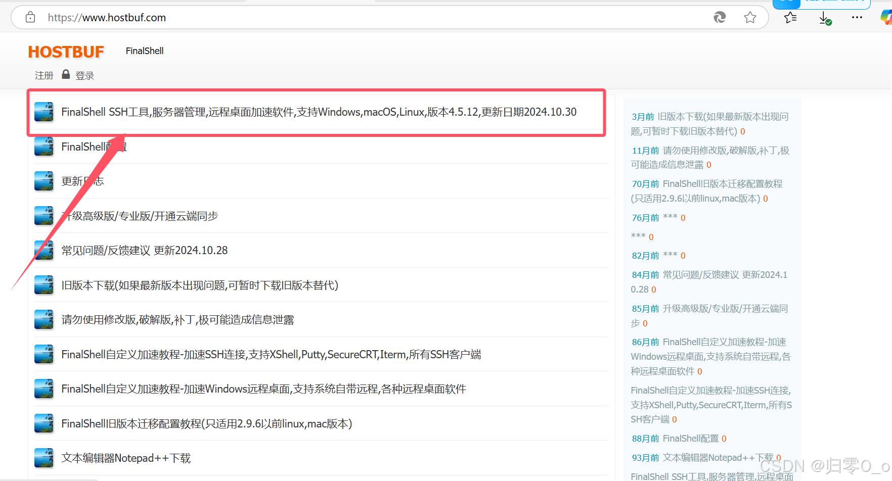Open sidebar 70月前 旧版本迁移配置教程 entry

(x=707, y=191)
